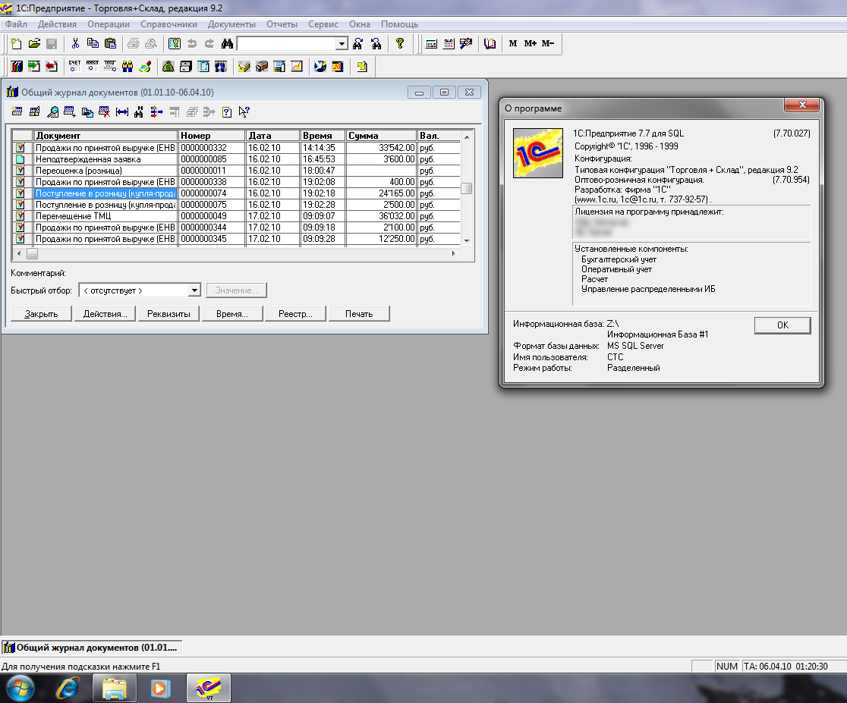The height and width of the screenshot is (703, 847).
Task: Click the horizontal scrollbar right arrow in journal
Action: pyautogui.click(x=453, y=253)
